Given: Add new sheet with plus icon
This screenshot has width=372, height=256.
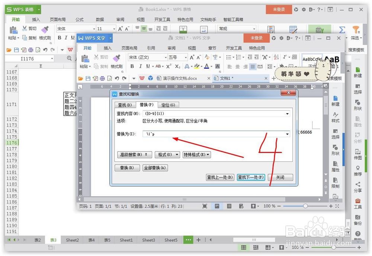Looking at the screenshot, I should 198,240.
